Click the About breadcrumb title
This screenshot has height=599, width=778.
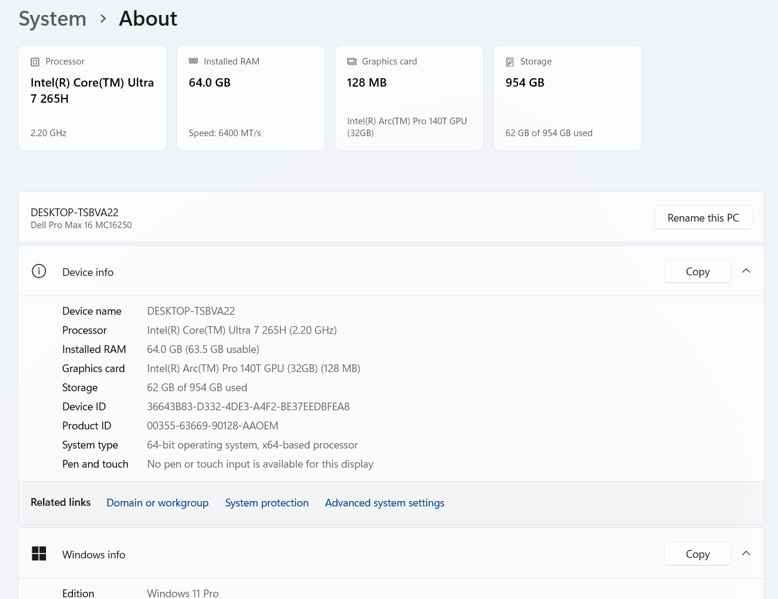[x=148, y=19]
